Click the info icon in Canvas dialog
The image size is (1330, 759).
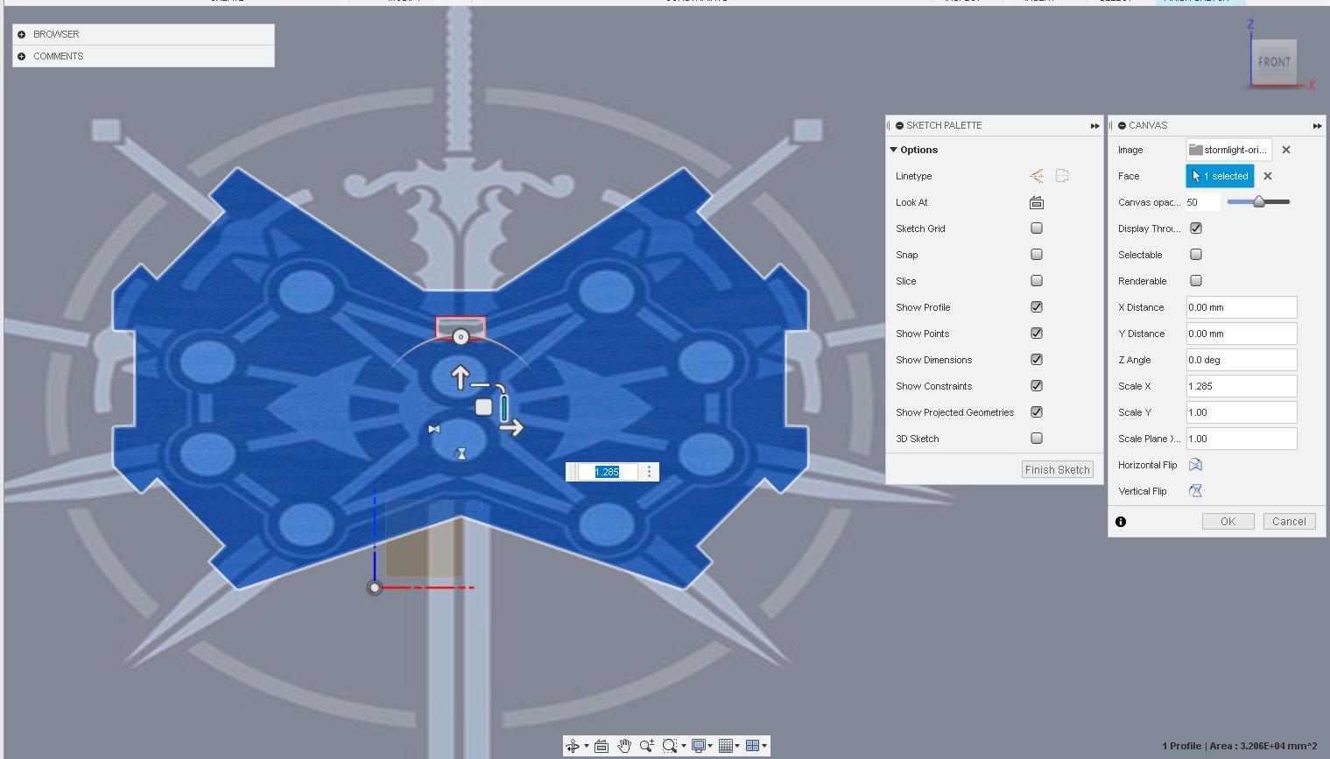click(1121, 522)
